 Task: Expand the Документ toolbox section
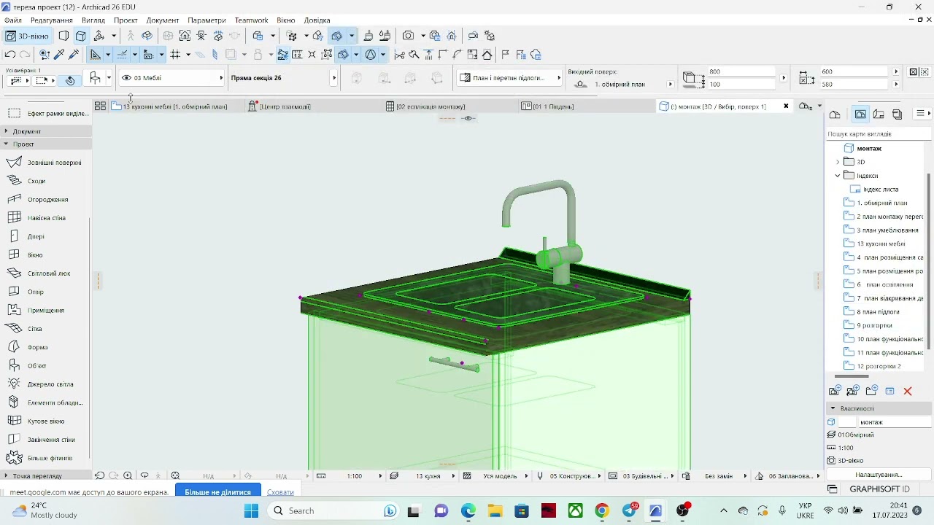coord(6,131)
